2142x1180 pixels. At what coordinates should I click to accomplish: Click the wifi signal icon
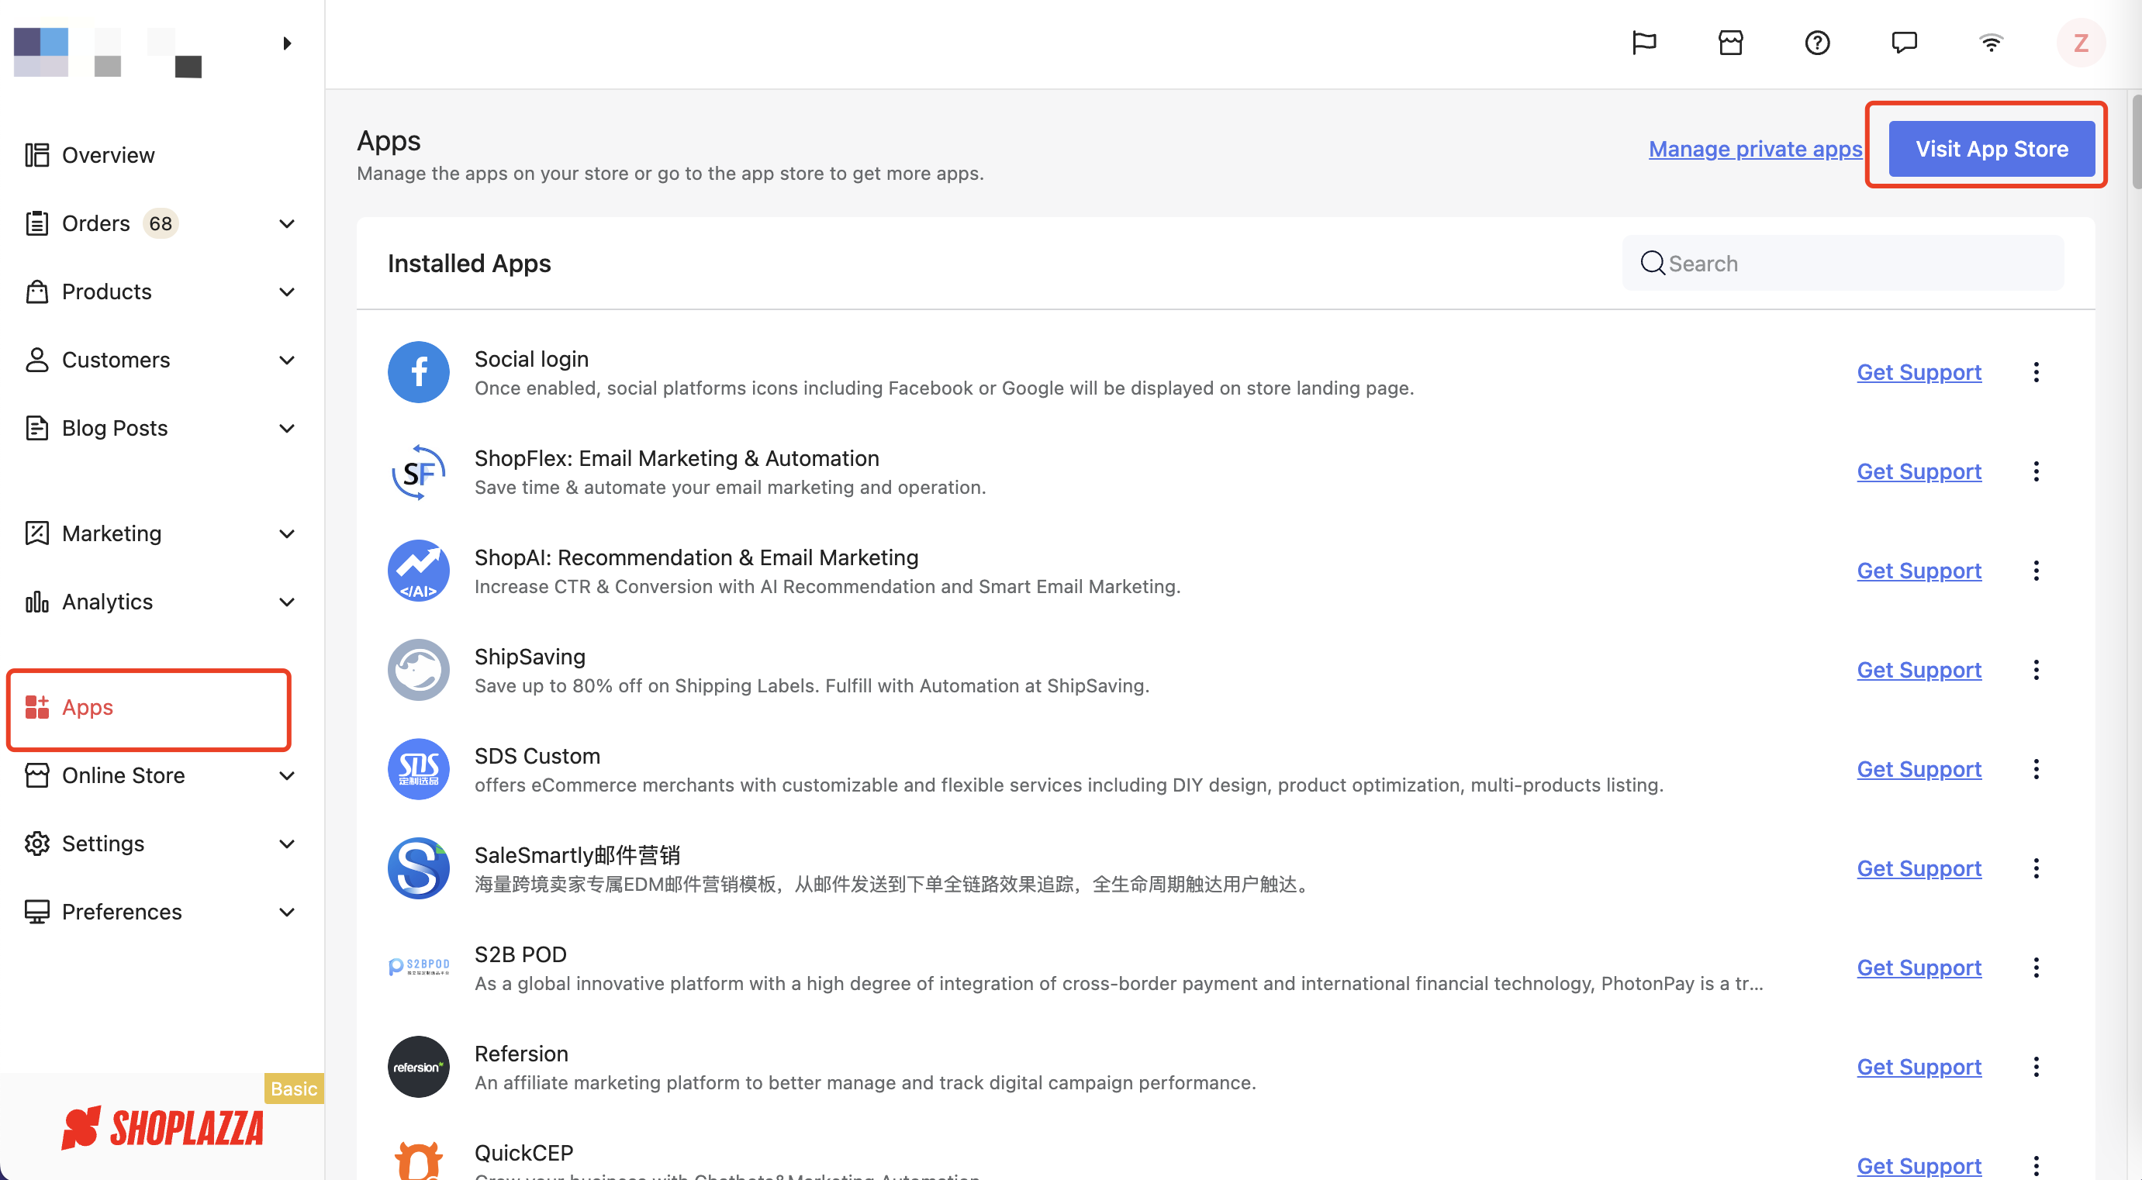coord(1991,43)
